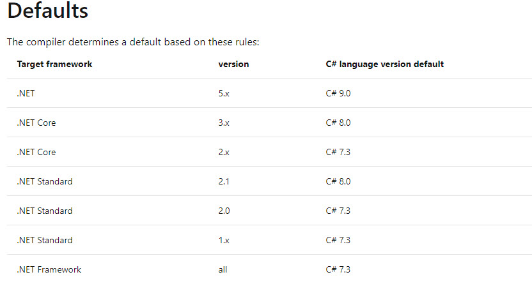The image size is (532, 293).
Task: Select the "C# language version default" header
Action: [384, 64]
